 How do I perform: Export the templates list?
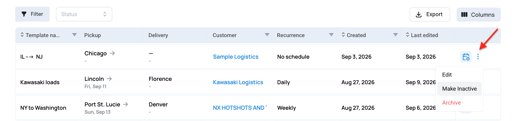[430, 14]
